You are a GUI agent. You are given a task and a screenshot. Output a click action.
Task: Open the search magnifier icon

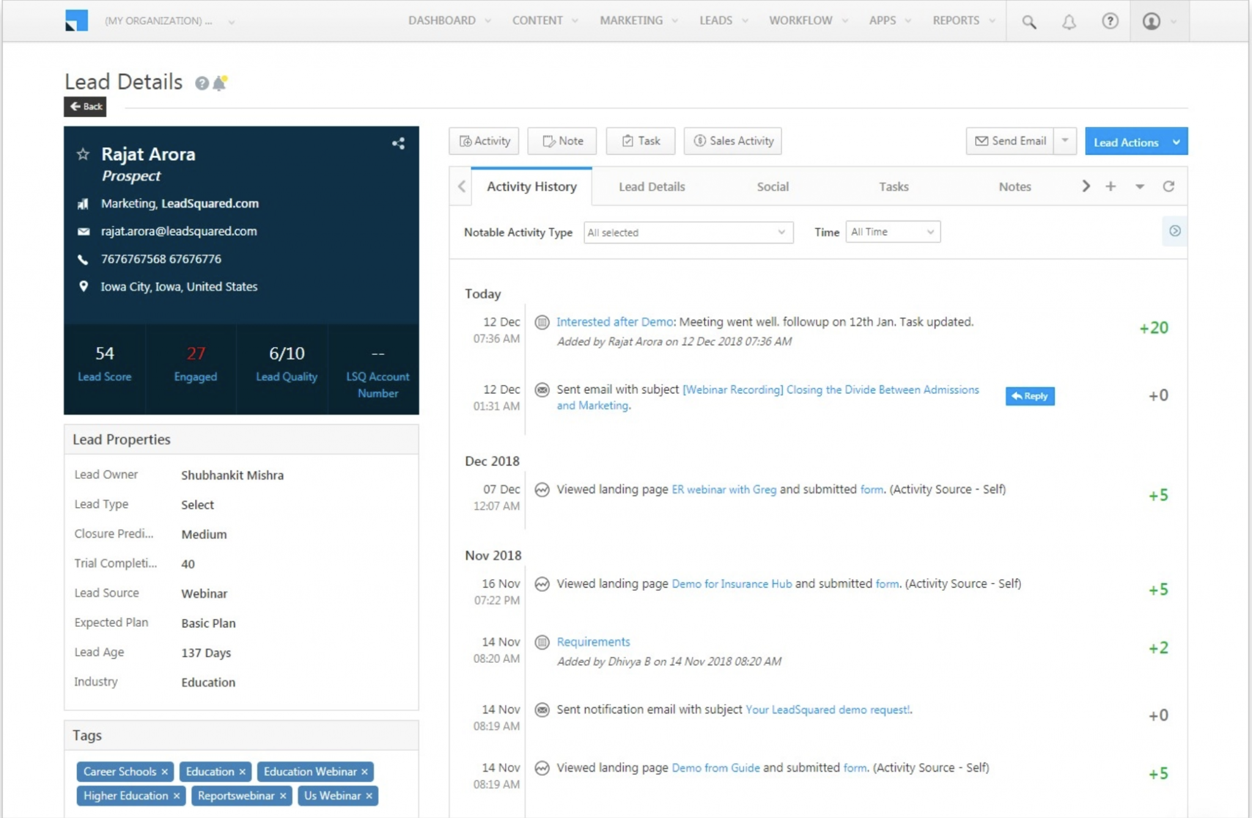click(x=1029, y=22)
